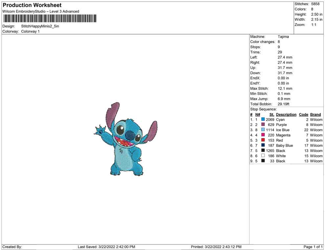
Task: Click the Up value '31.7 mm'
Action: (285, 68)
